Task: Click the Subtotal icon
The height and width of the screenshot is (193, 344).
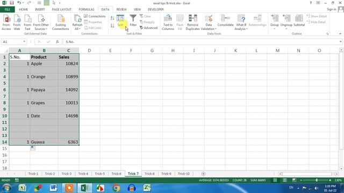Action: tap(299, 21)
